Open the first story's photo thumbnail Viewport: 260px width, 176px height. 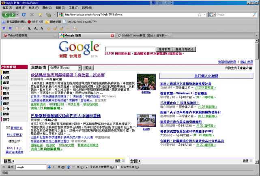[x=146, y=82]
